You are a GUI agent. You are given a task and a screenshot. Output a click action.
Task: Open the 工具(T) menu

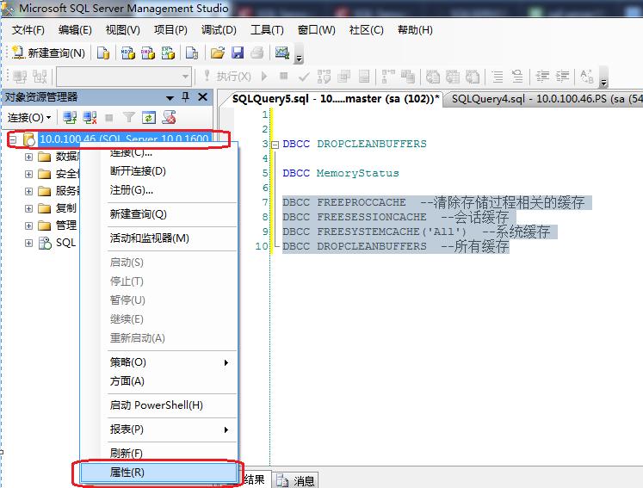point(267,30)
